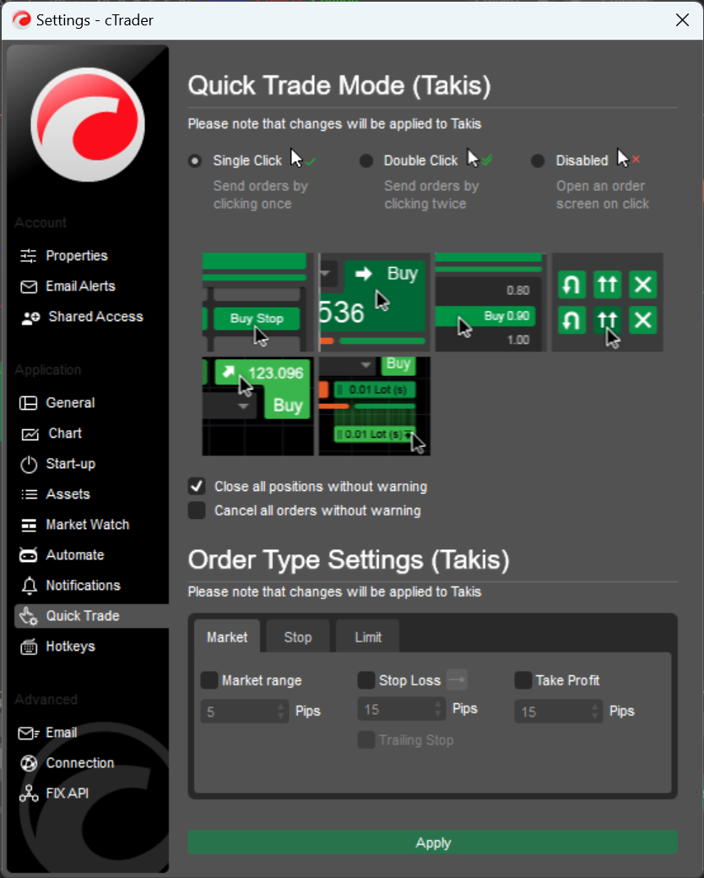The image size is (704, 878).
Task: Check Cancel all orders without warning
Action: pyautogui.click(x=197, y=510)
